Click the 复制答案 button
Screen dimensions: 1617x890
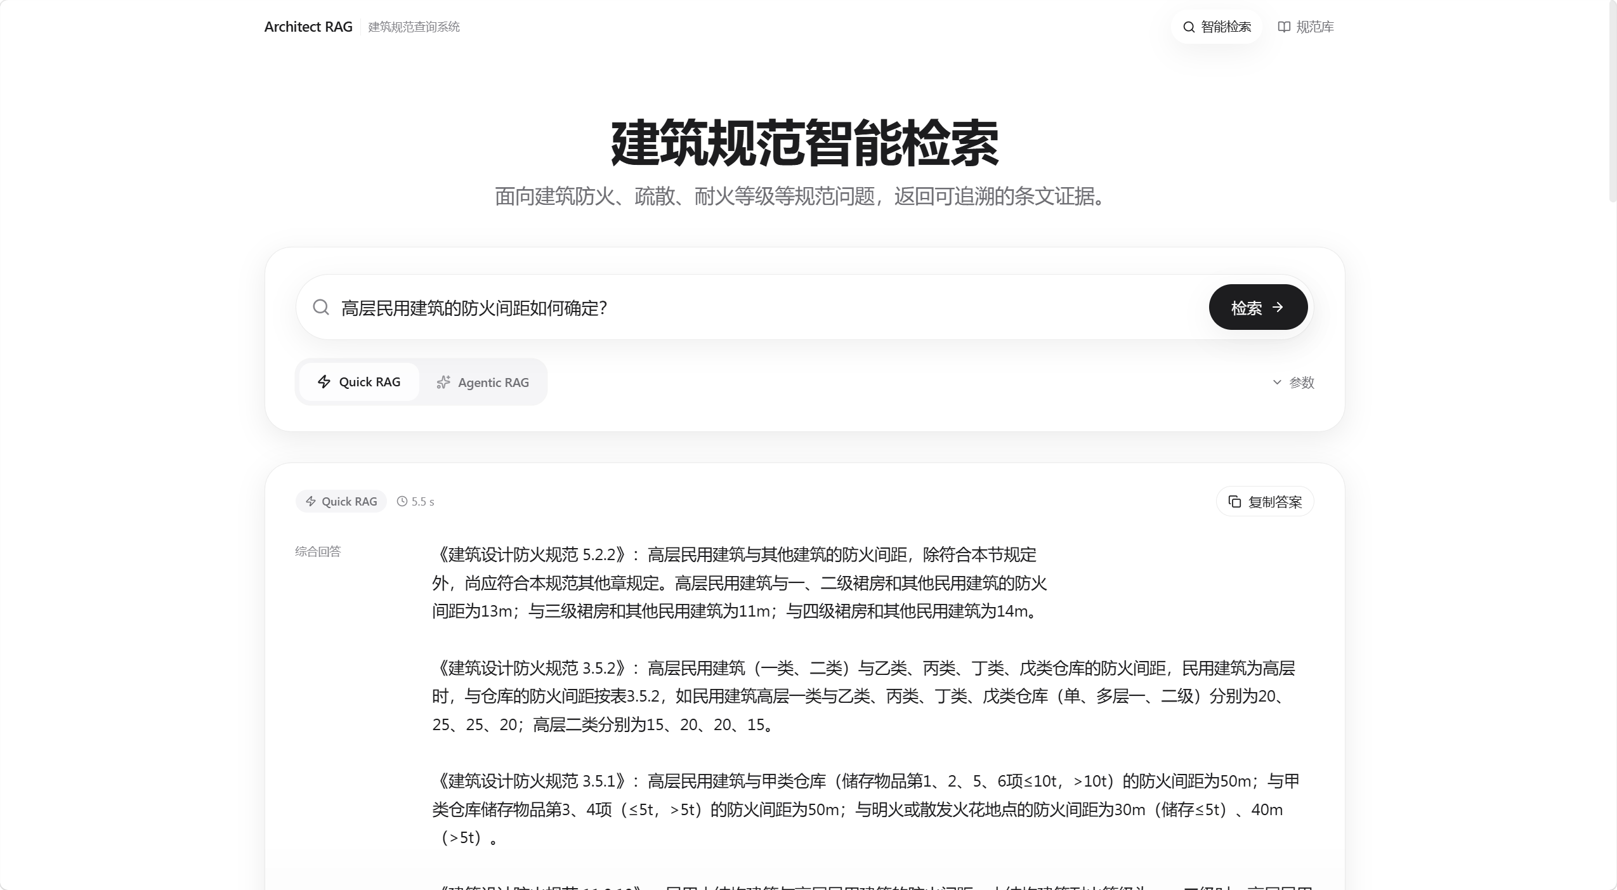coord(1265,502)
